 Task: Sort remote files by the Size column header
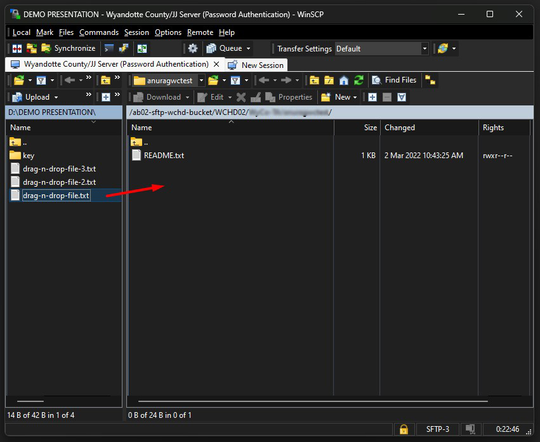coord(357,128)
